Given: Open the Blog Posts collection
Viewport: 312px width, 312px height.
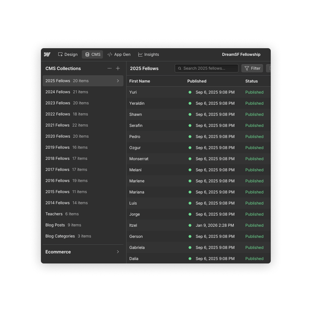Looking at the screenshot, I should 83,225.
